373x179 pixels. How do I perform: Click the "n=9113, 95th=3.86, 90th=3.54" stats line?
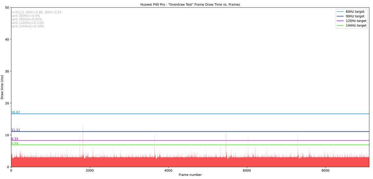point(36,12)
